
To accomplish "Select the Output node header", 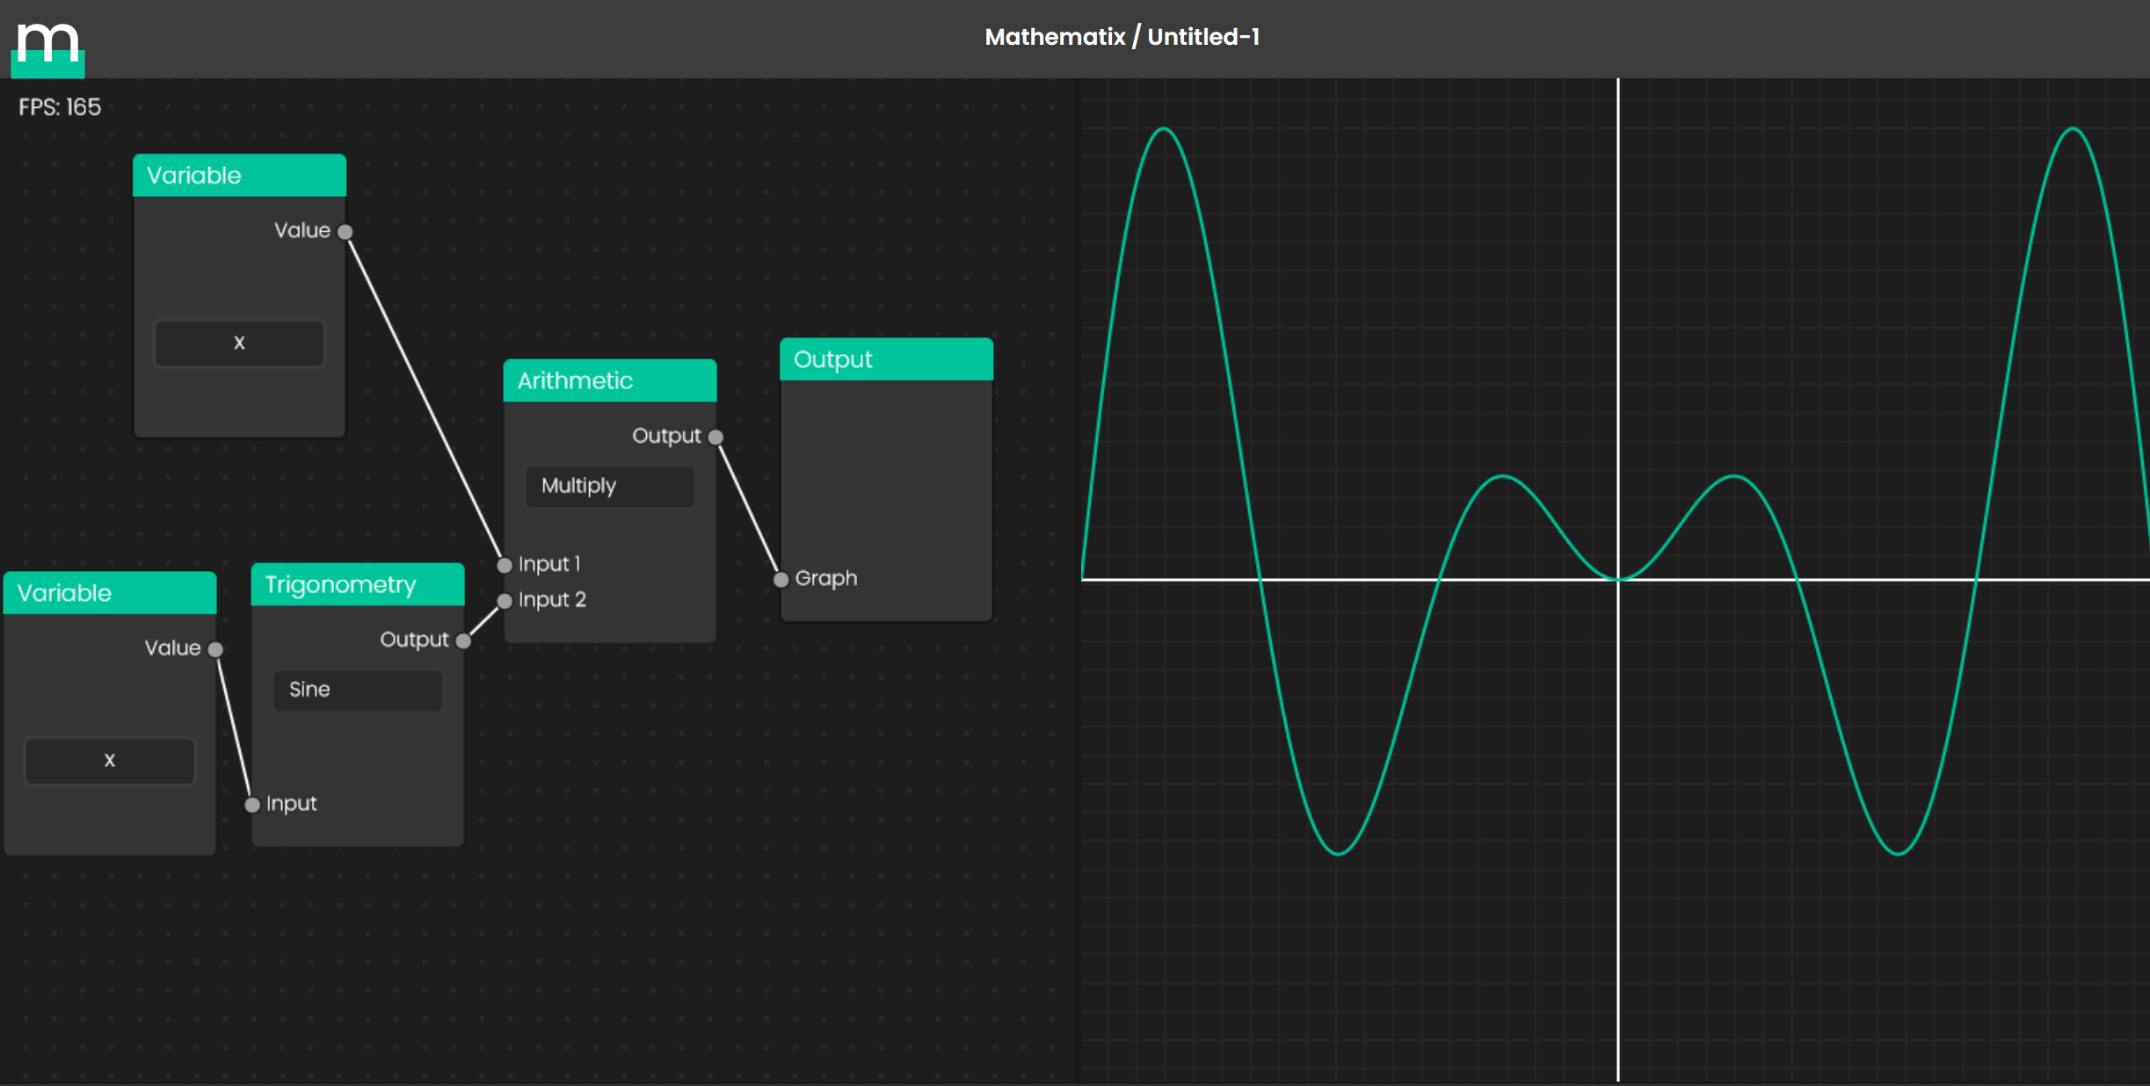I will [886, 359].
